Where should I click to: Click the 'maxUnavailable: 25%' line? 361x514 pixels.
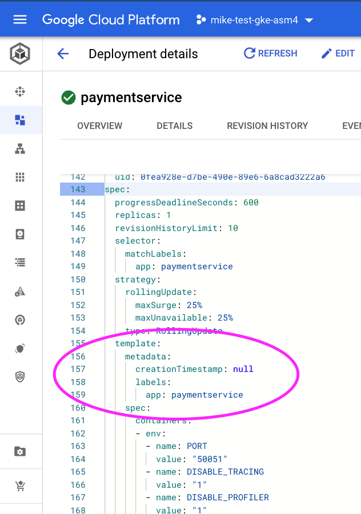coord(184,318)
